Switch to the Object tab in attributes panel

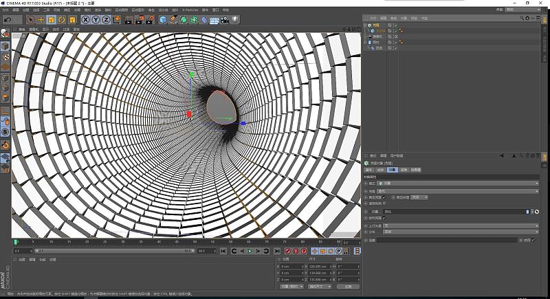tap(391, 169)
